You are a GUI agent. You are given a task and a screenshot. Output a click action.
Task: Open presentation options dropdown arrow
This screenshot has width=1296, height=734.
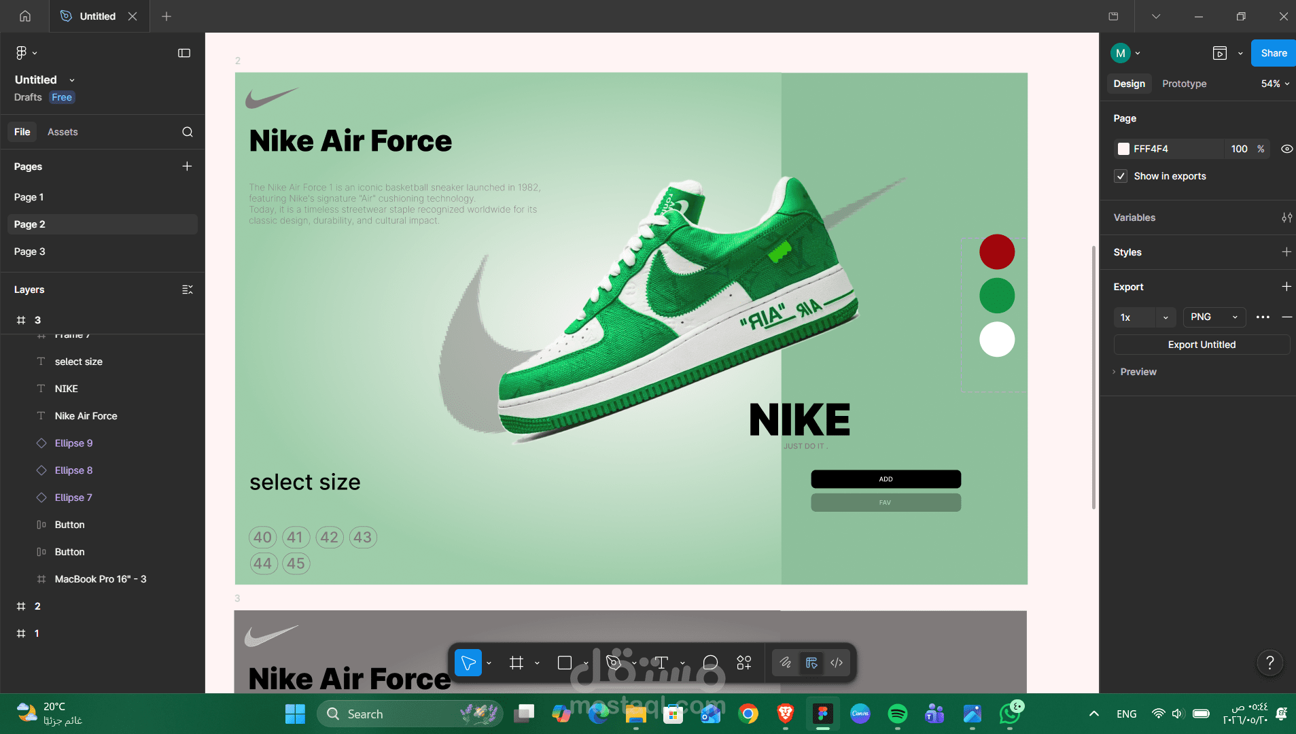coord(1240,53)
